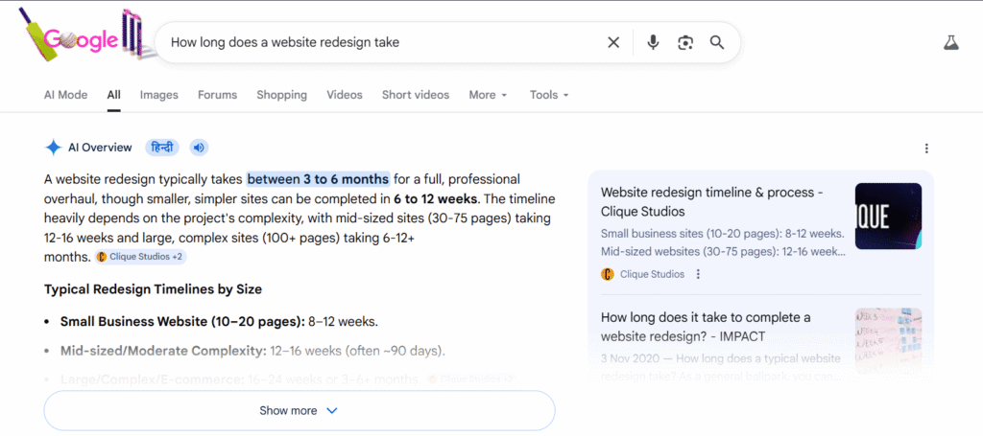Click the Clique Studios source name
The image size is (983, 436).
pos(652,274)
